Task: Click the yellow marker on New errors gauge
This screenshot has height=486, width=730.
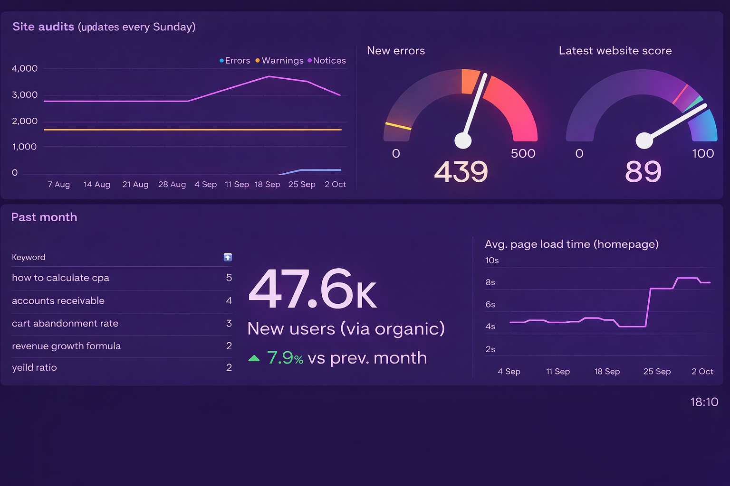Action: pos(398,126)
